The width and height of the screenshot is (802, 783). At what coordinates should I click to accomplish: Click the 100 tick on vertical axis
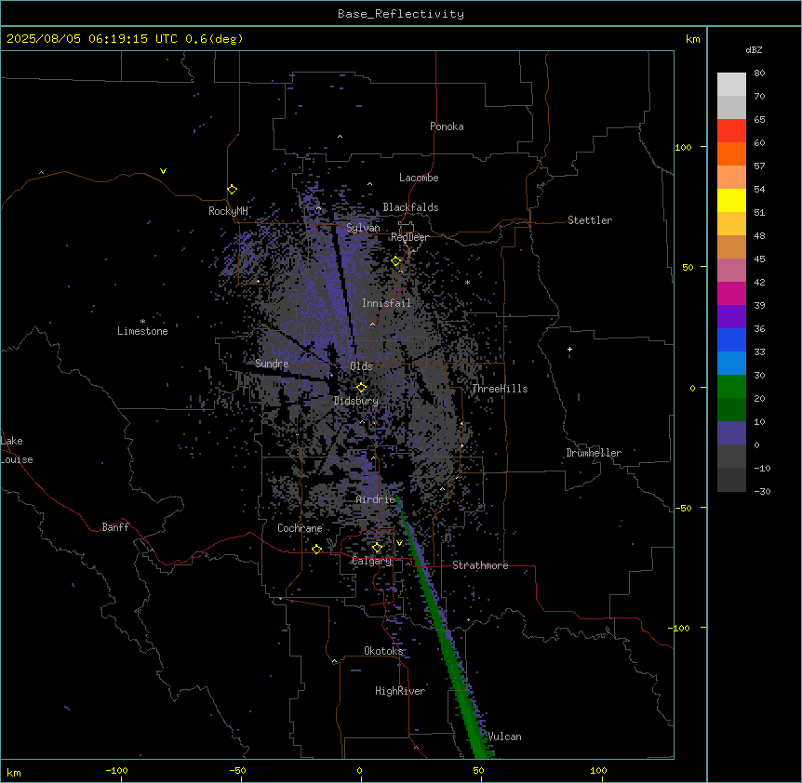tap(683, 147)
